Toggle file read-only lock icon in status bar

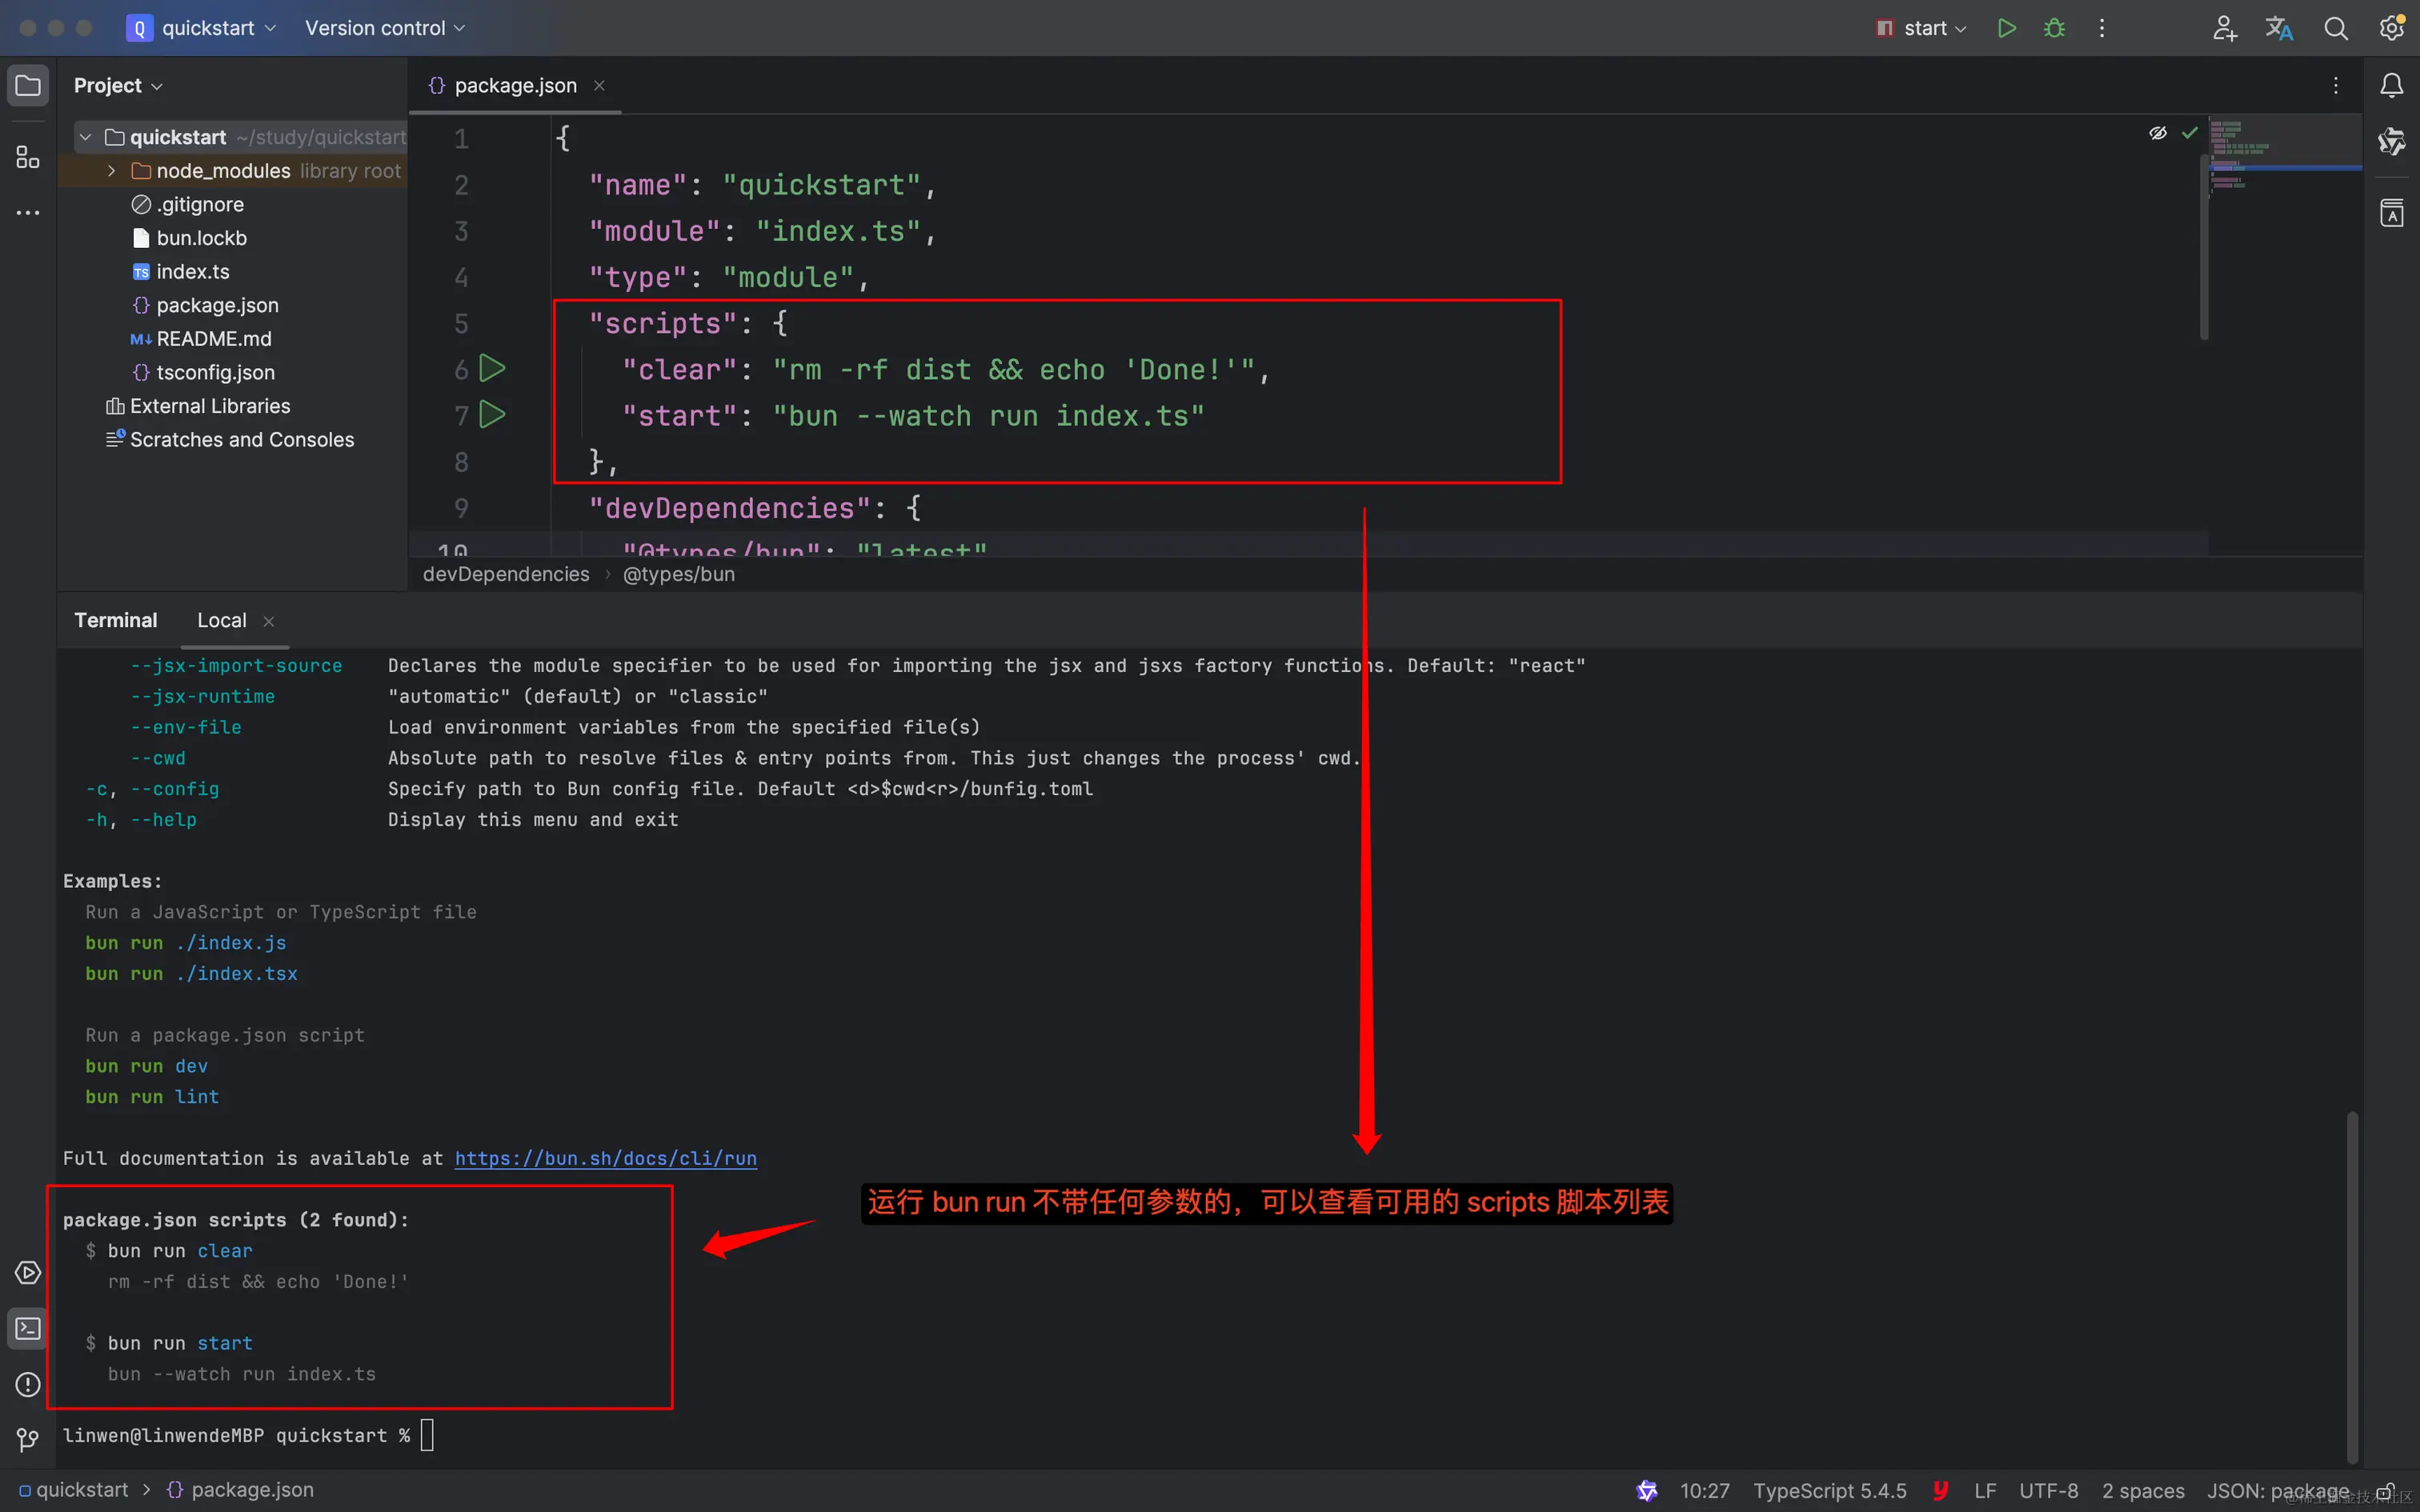tap(2385, 1491)
